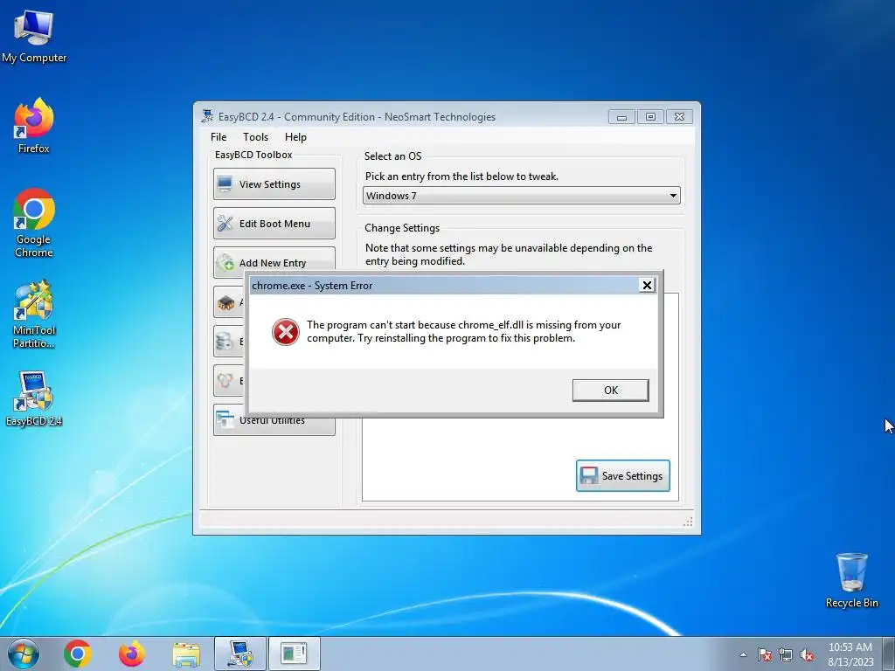Open My Computer desktop icon
The image size is (895, 671).
34,35
